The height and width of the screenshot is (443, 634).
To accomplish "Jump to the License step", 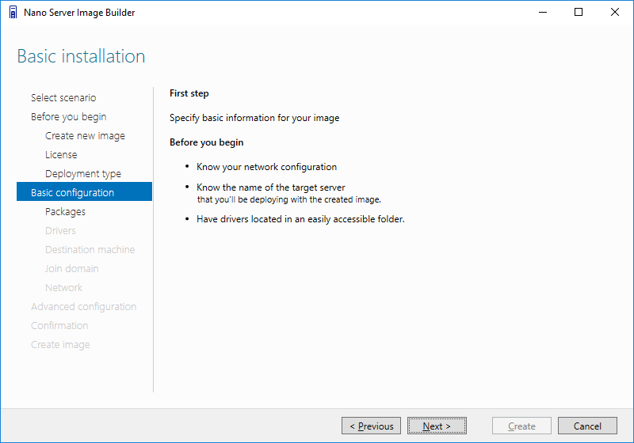I will point(61,154).
